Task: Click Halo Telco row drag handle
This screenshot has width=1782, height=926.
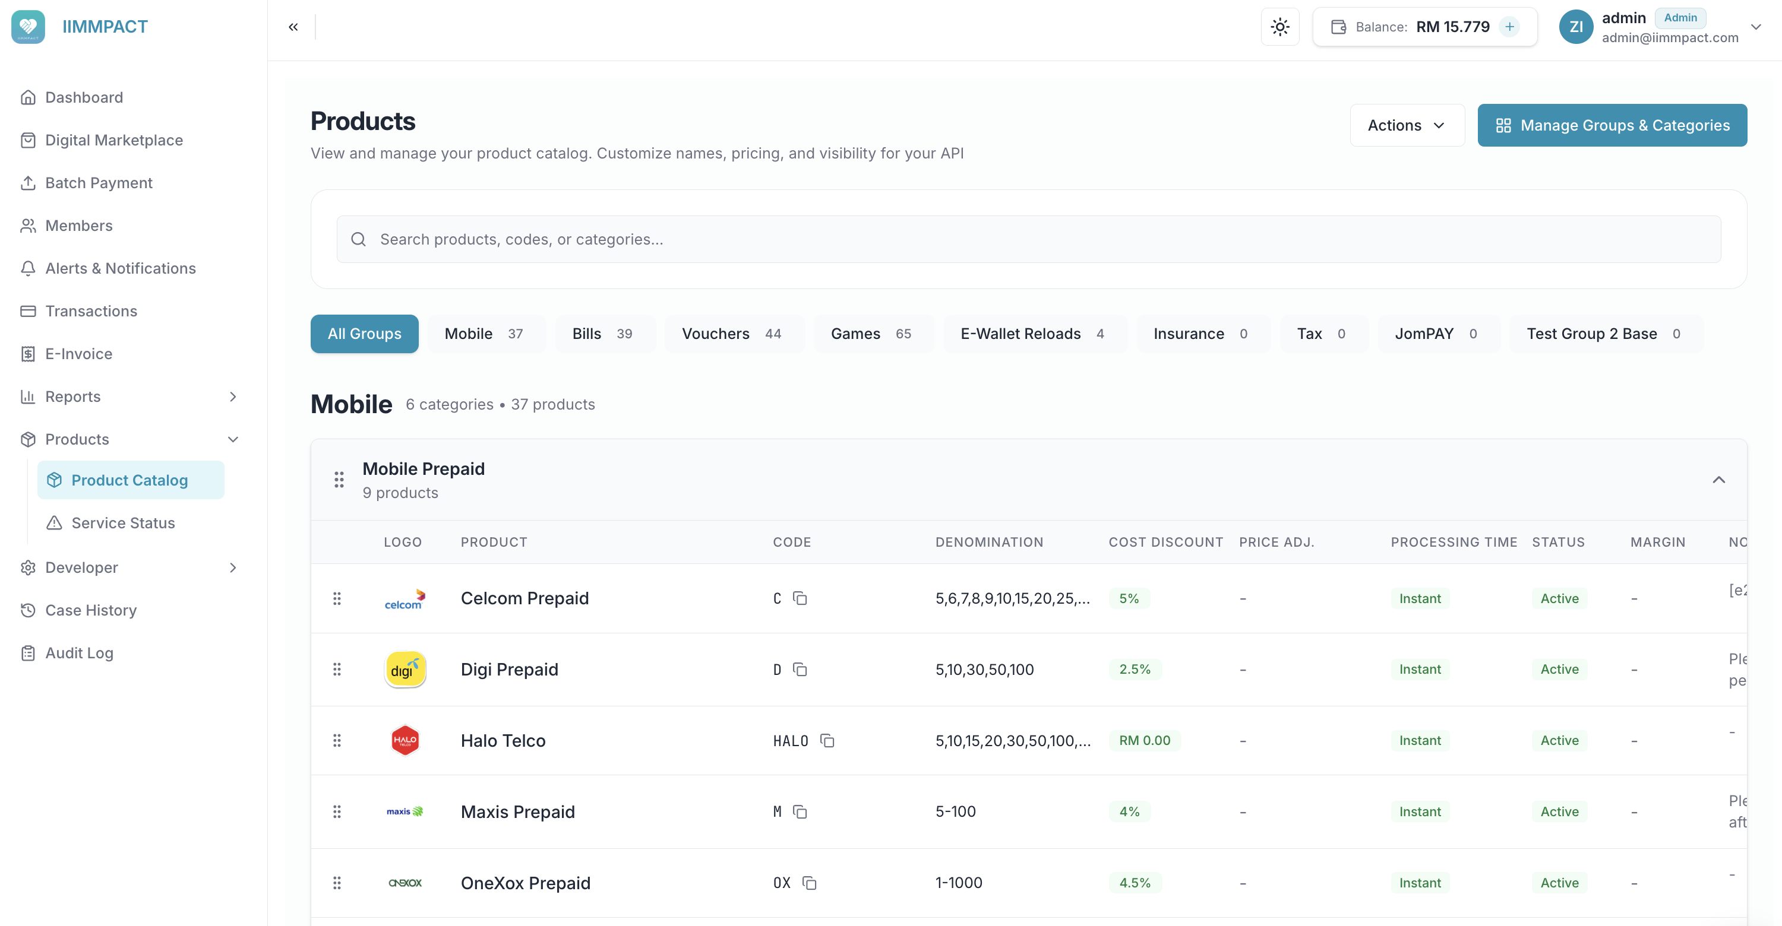Action: coord(337,741)
